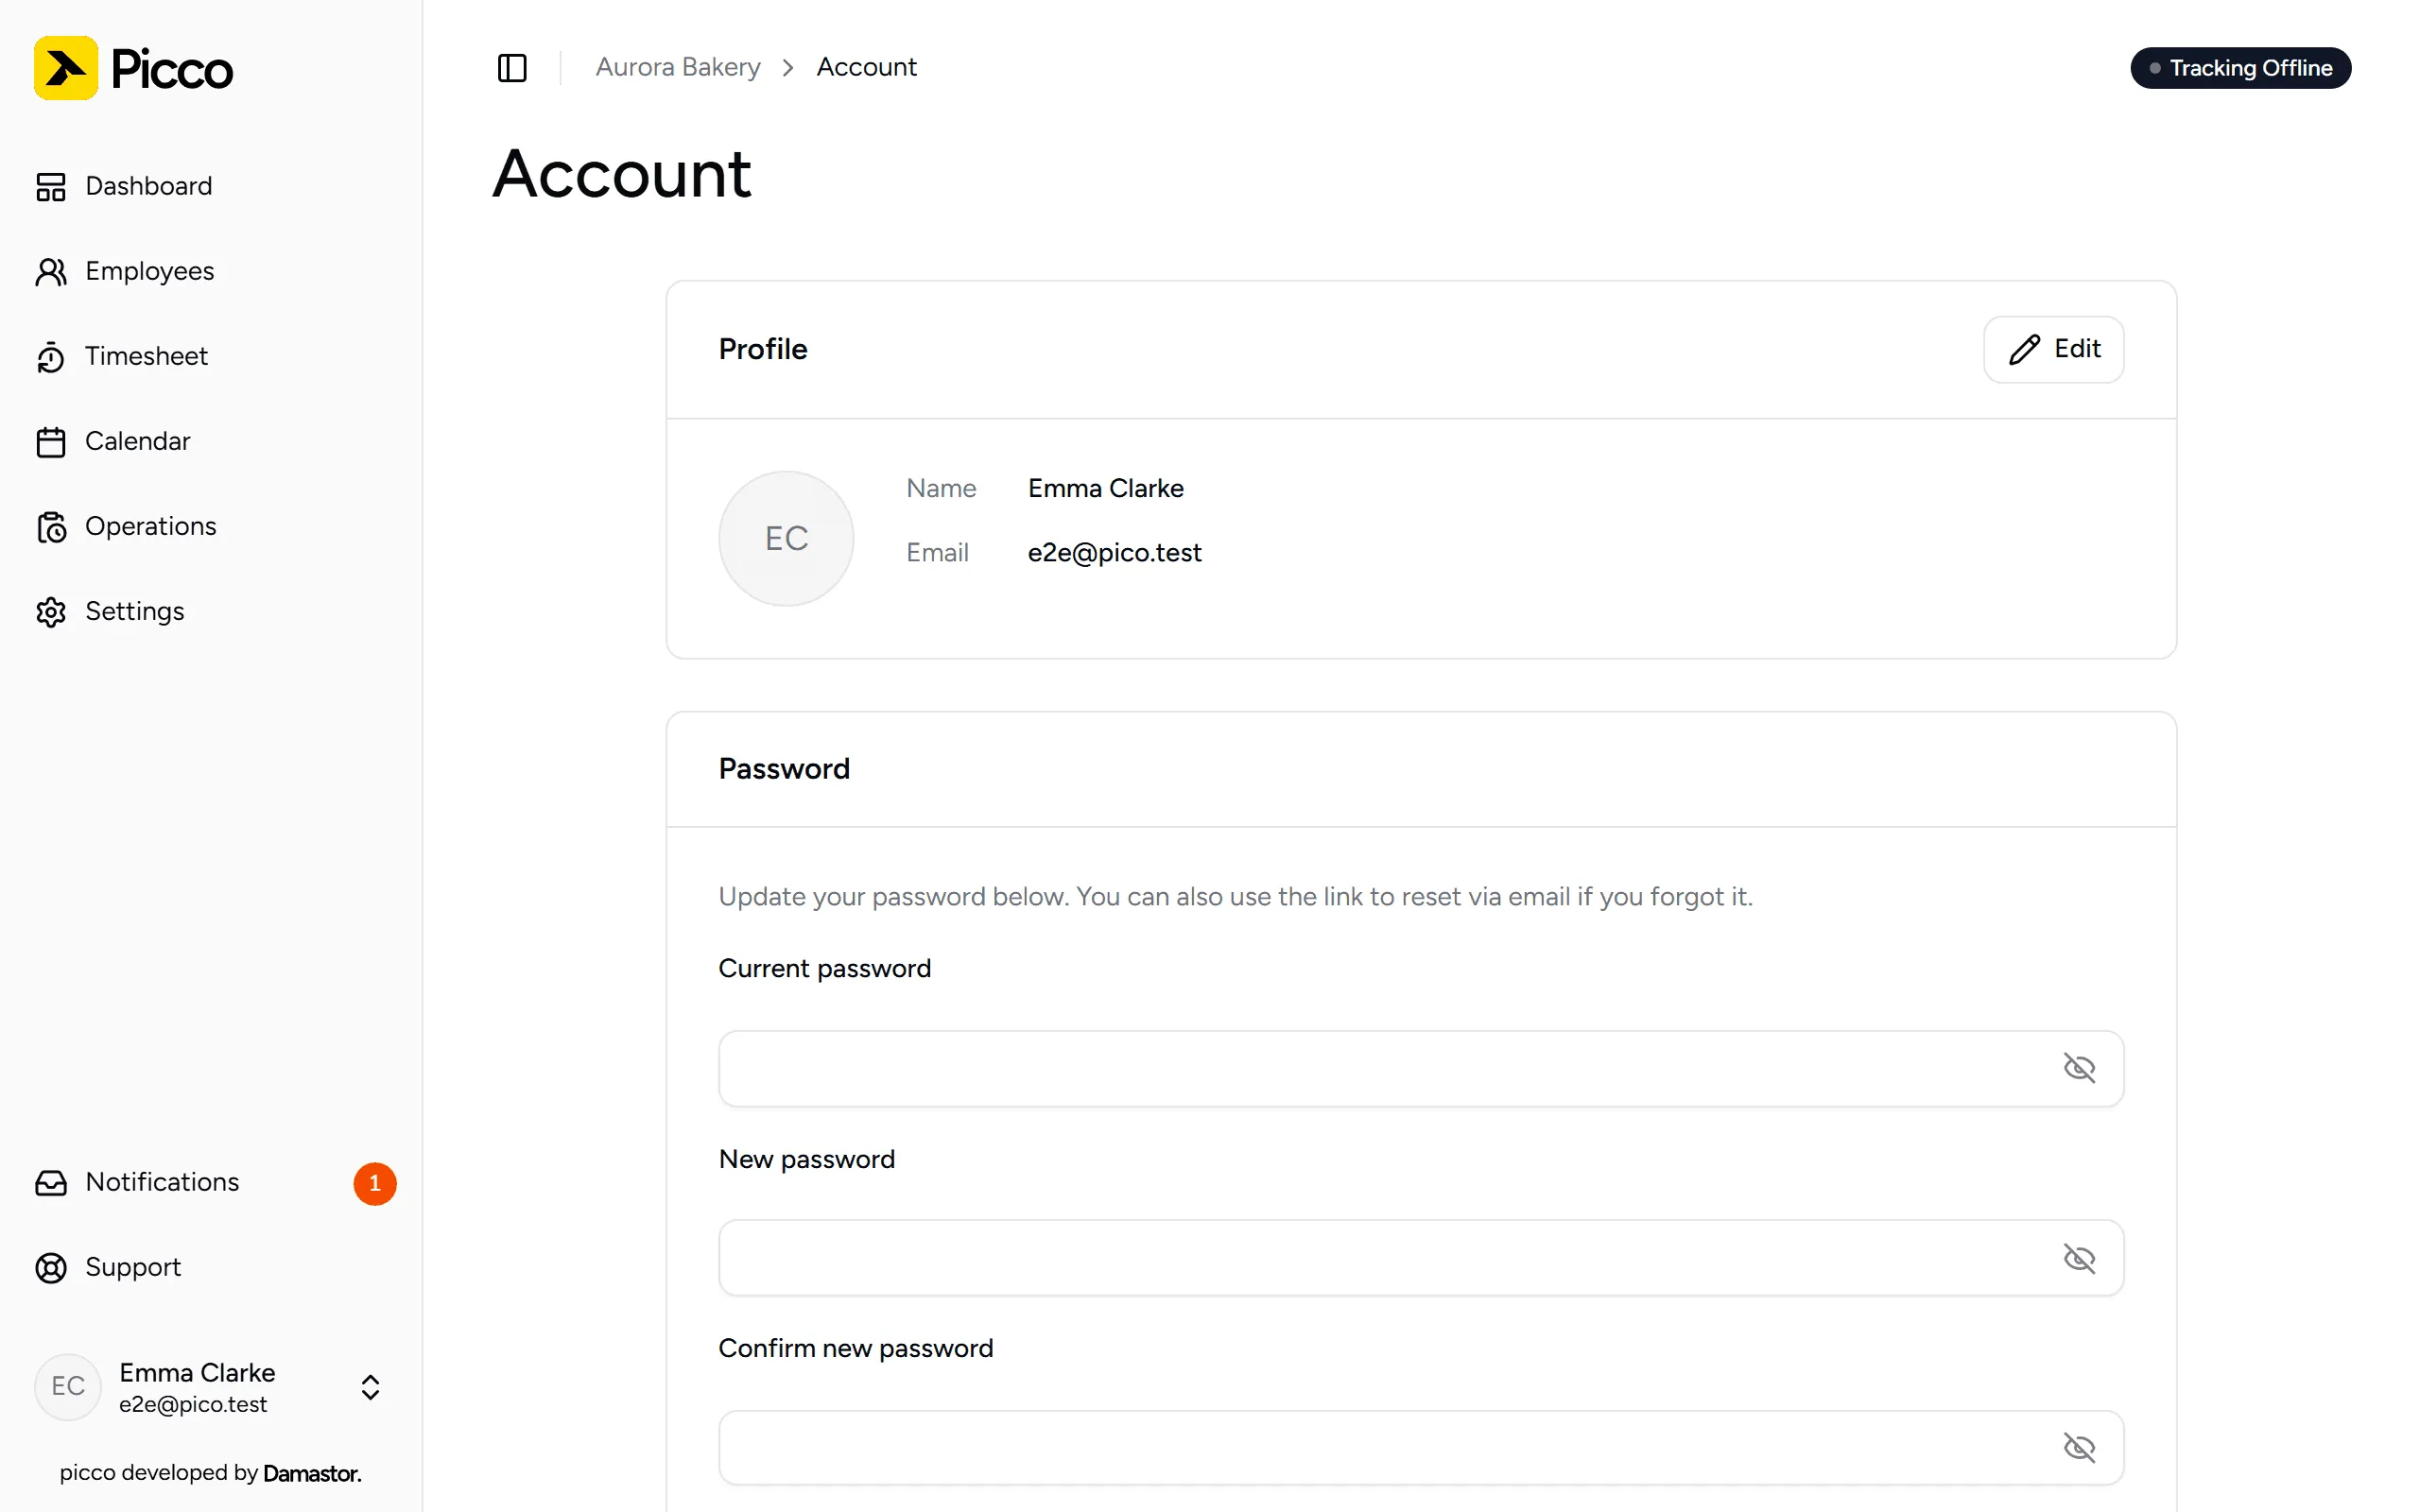Click the breadcrumb chevron separator
The height and width of the screenshot is (1512, 2420).
pos(788,68)
